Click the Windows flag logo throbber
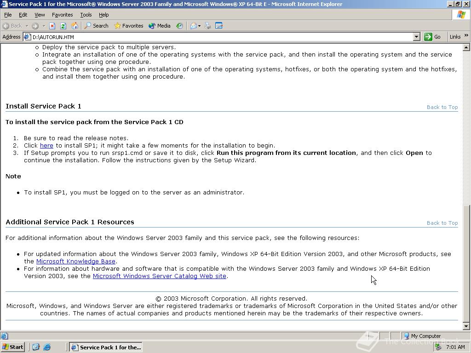Screen dimensions: 471x353 click(461, 15)
